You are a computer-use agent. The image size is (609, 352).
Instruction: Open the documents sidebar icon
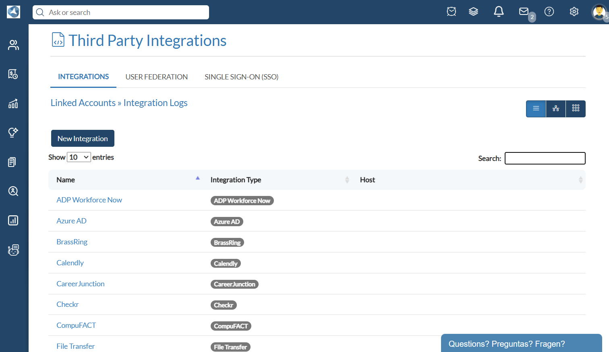pos(12,162)
